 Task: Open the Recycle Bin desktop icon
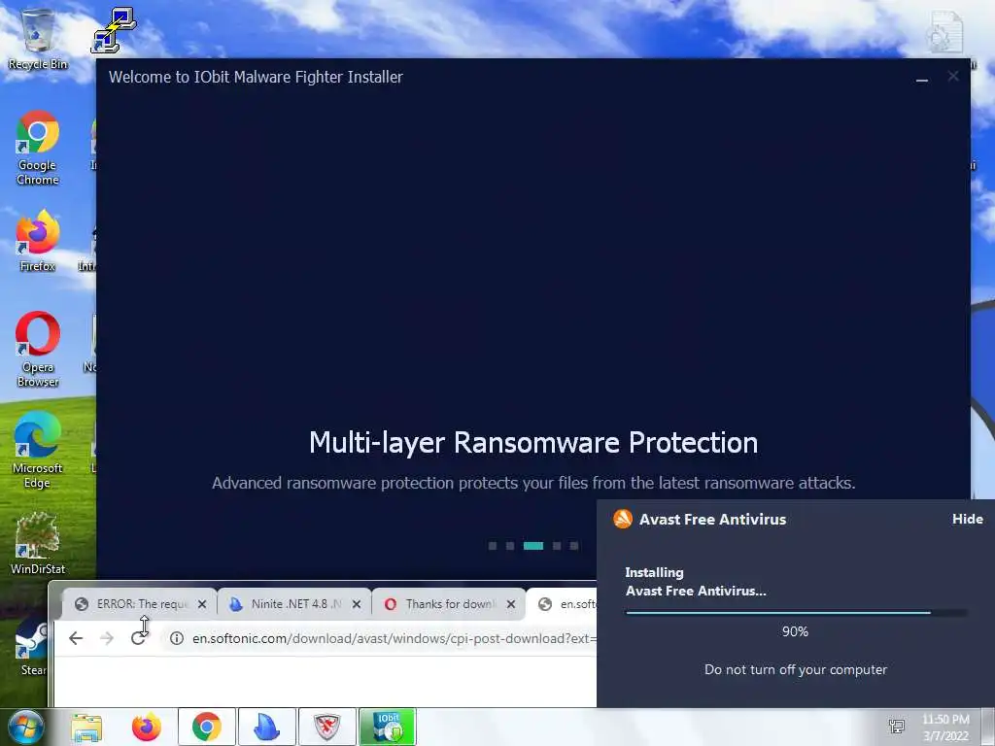click(38, 39)
